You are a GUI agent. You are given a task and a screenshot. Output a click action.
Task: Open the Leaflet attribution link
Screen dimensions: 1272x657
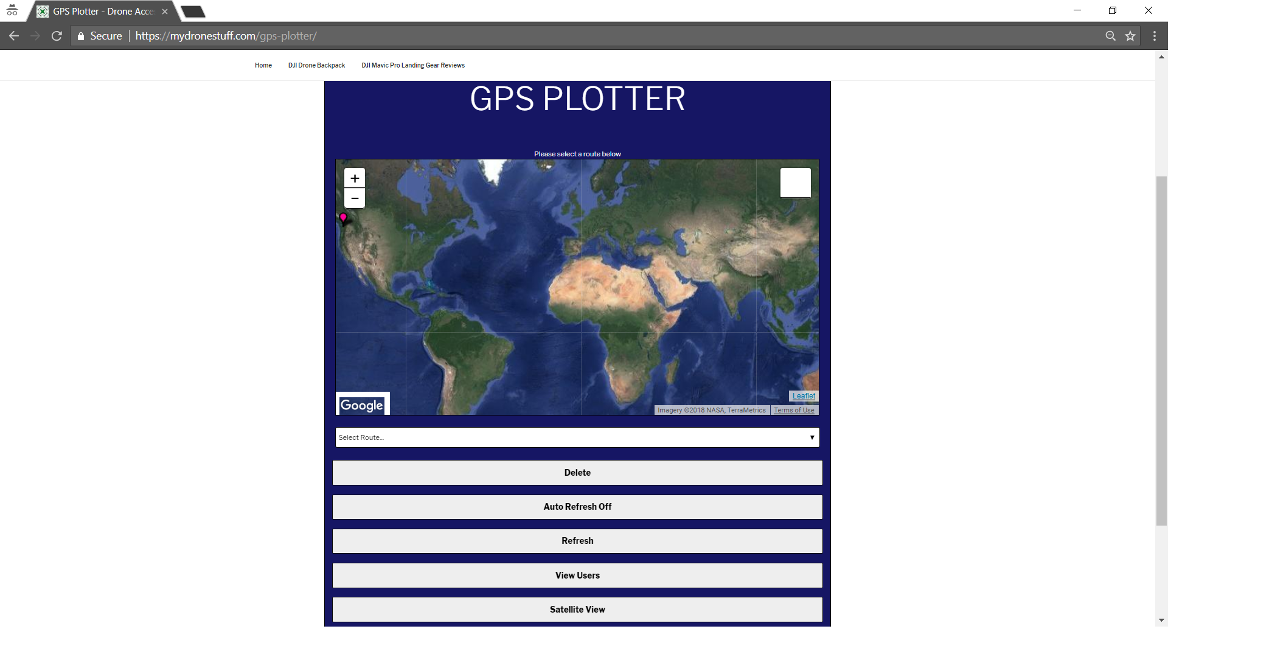tap(804, 396)
